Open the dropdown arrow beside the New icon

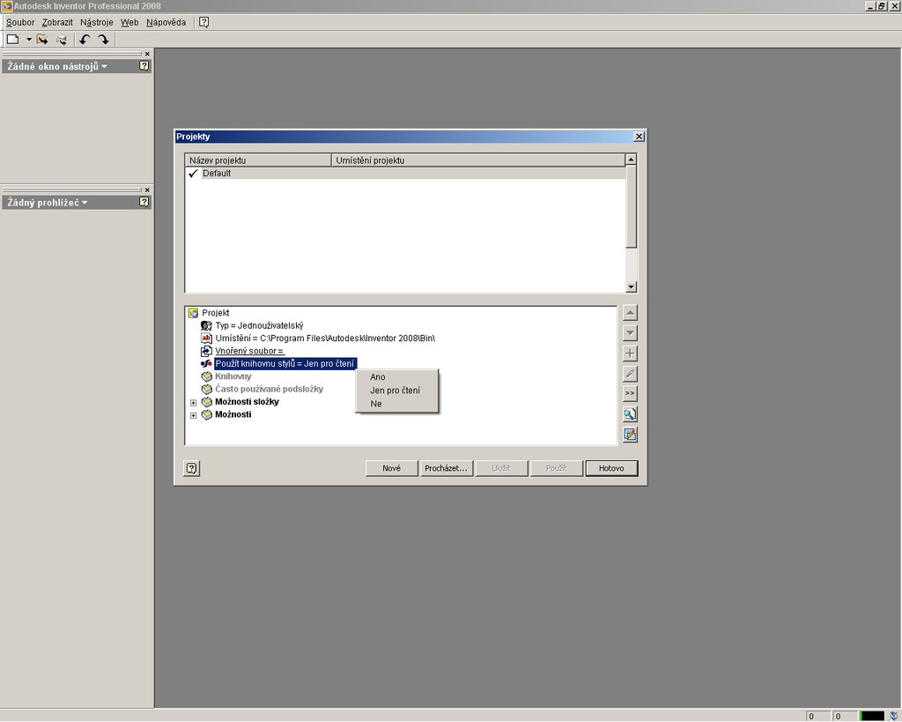click(x=28, y=39)
